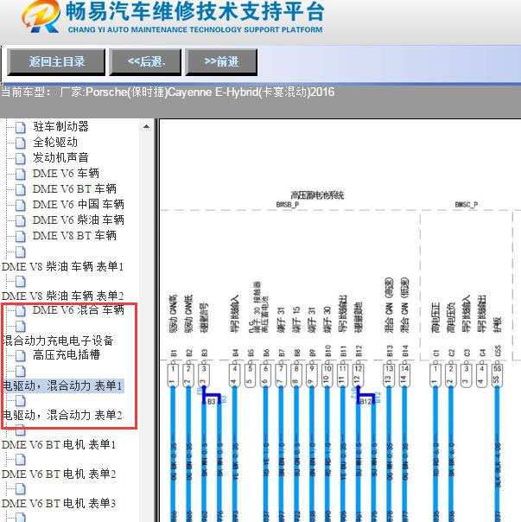521x522 pixels.
Task: Click document icon above DME V6 BT 电机 表单2
Action: pyautogui.click(x=21, y=460)
